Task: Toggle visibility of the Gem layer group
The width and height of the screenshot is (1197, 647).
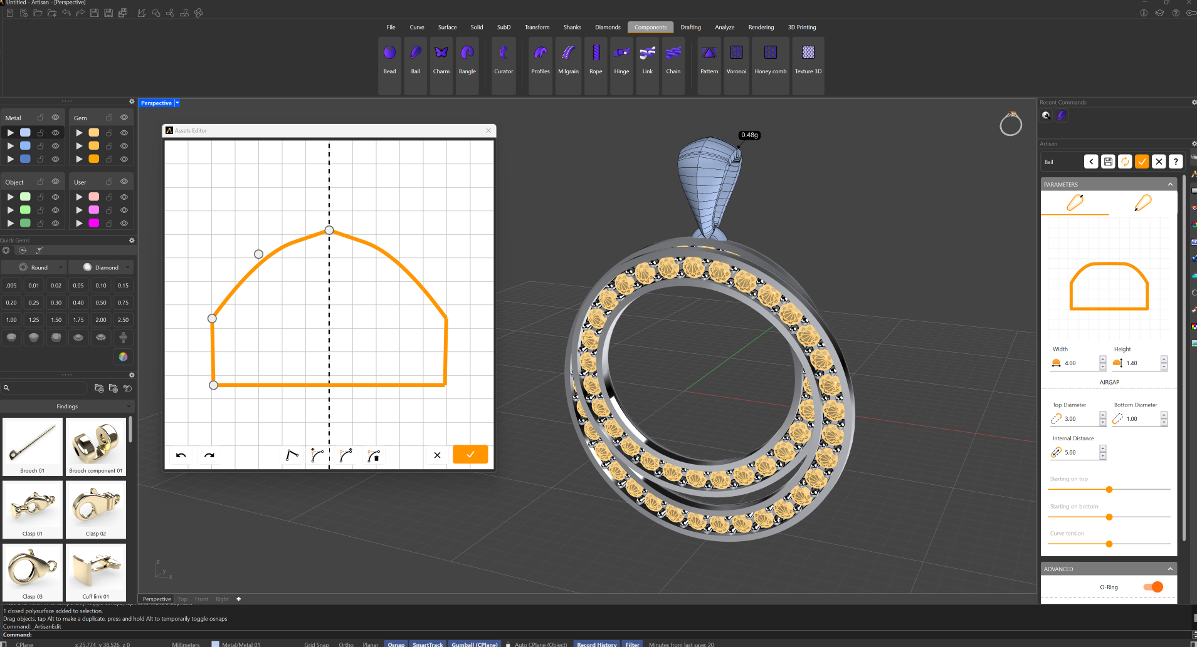Action: pyautogui.click(x=124, y=117)
